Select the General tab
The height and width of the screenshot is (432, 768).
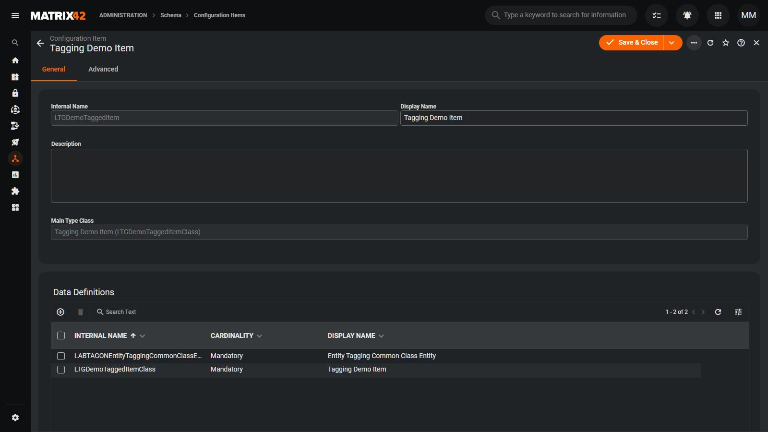pyautogui.click(x=54, y=69)
